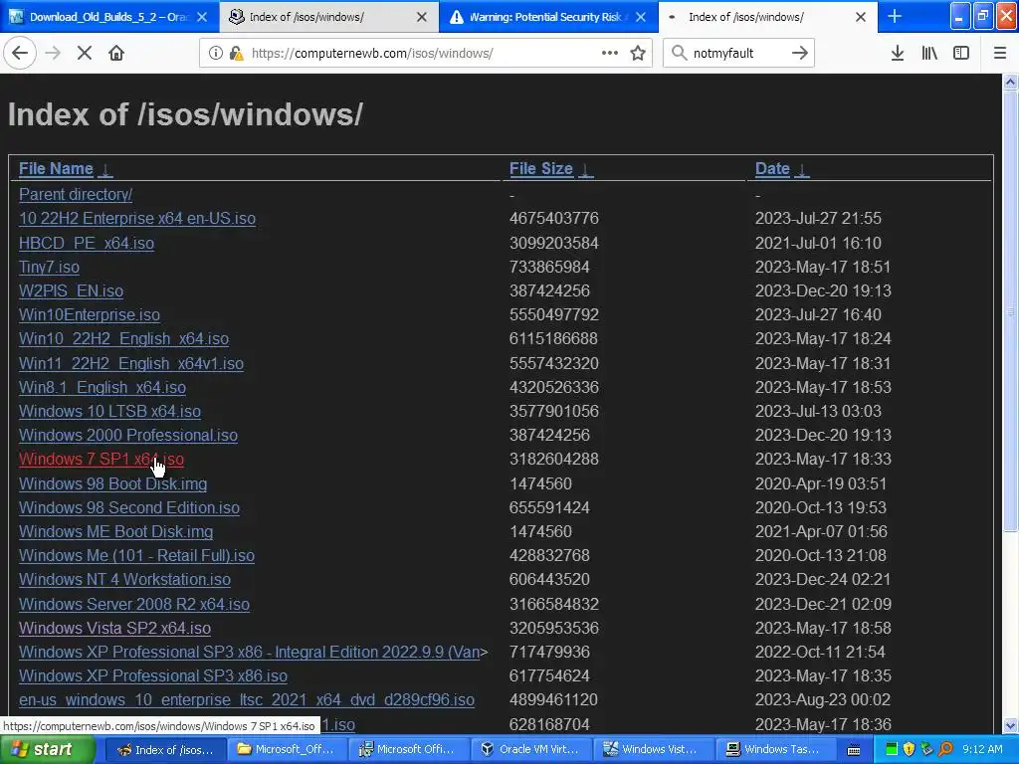Open the Firefox home page
Image resolution: width=1019 pixels, height=764 pixels.
click(116, 53)
